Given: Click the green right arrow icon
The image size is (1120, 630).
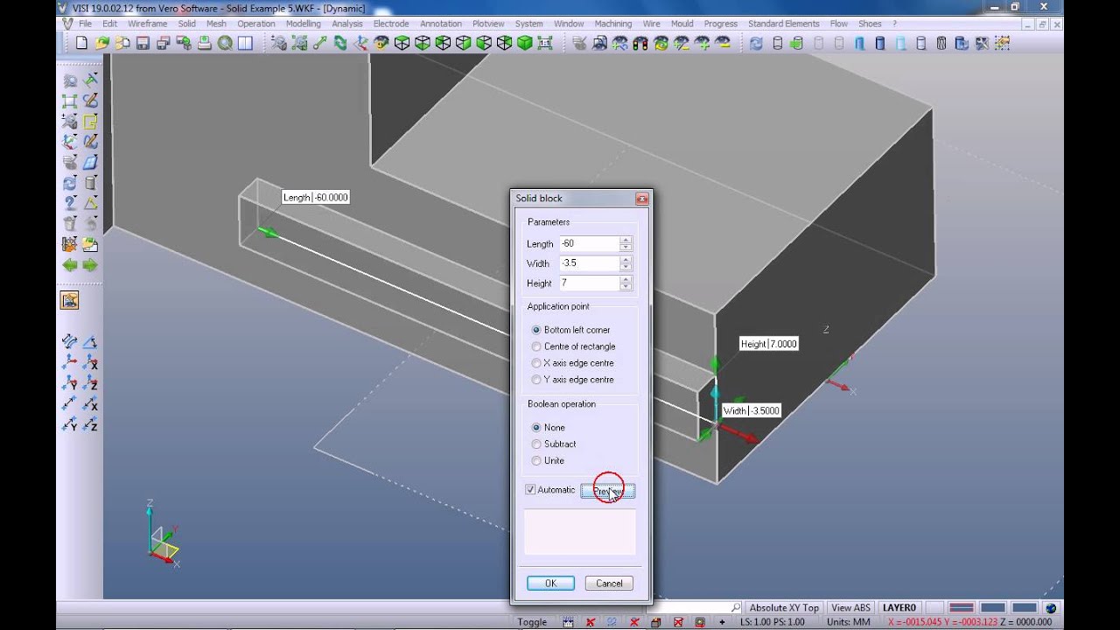Looking at the screenshot, I should click(x=90, y=265).
